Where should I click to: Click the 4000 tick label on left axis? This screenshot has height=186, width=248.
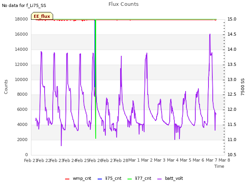click(22, 125)
